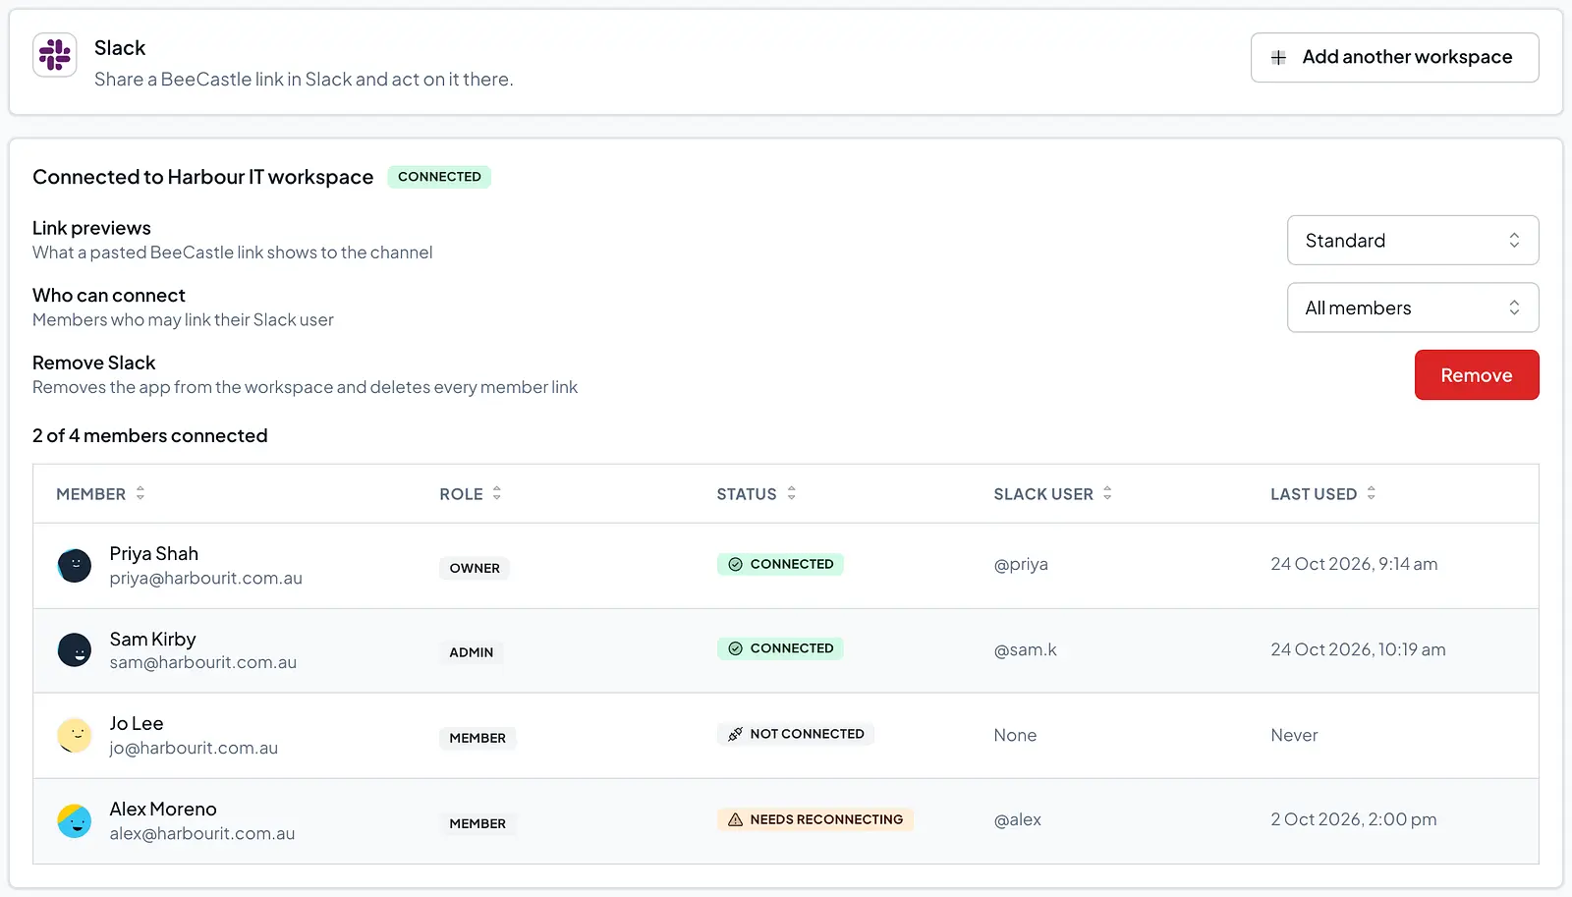Click the Alex Moreno name
Image resolution: width=1572 pixels, height=897 pixels.
pos(163,810)
